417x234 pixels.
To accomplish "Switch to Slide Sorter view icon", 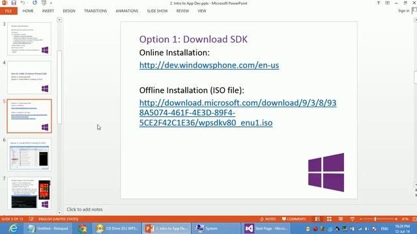I will [x=329, y=219].
